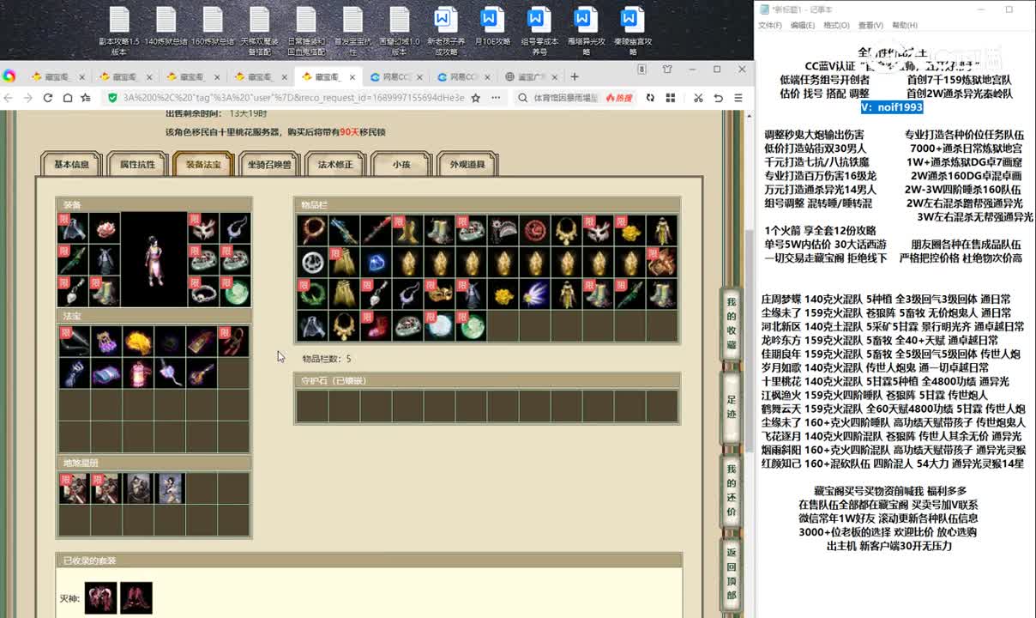
Task: Switch to the 基本信息 tab
Action: [x=71, y=164]
